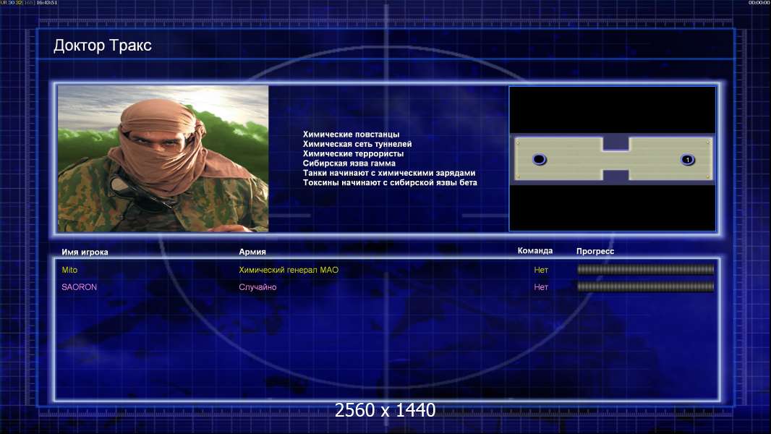Click the Армия column header
This screenshot has width=771, height=434.
click(x=252, y=252)
